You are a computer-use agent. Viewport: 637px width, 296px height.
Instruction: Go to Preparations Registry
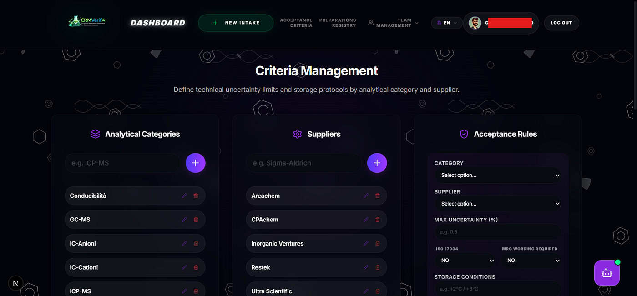[338, 23]
